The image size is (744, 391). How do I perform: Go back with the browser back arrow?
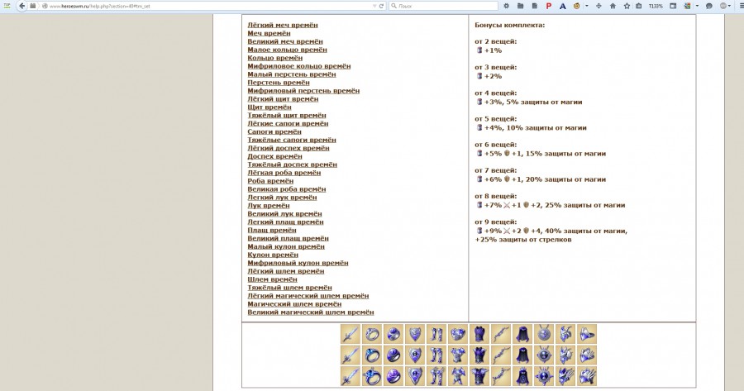pyautogui.click(x=21, y=6)
